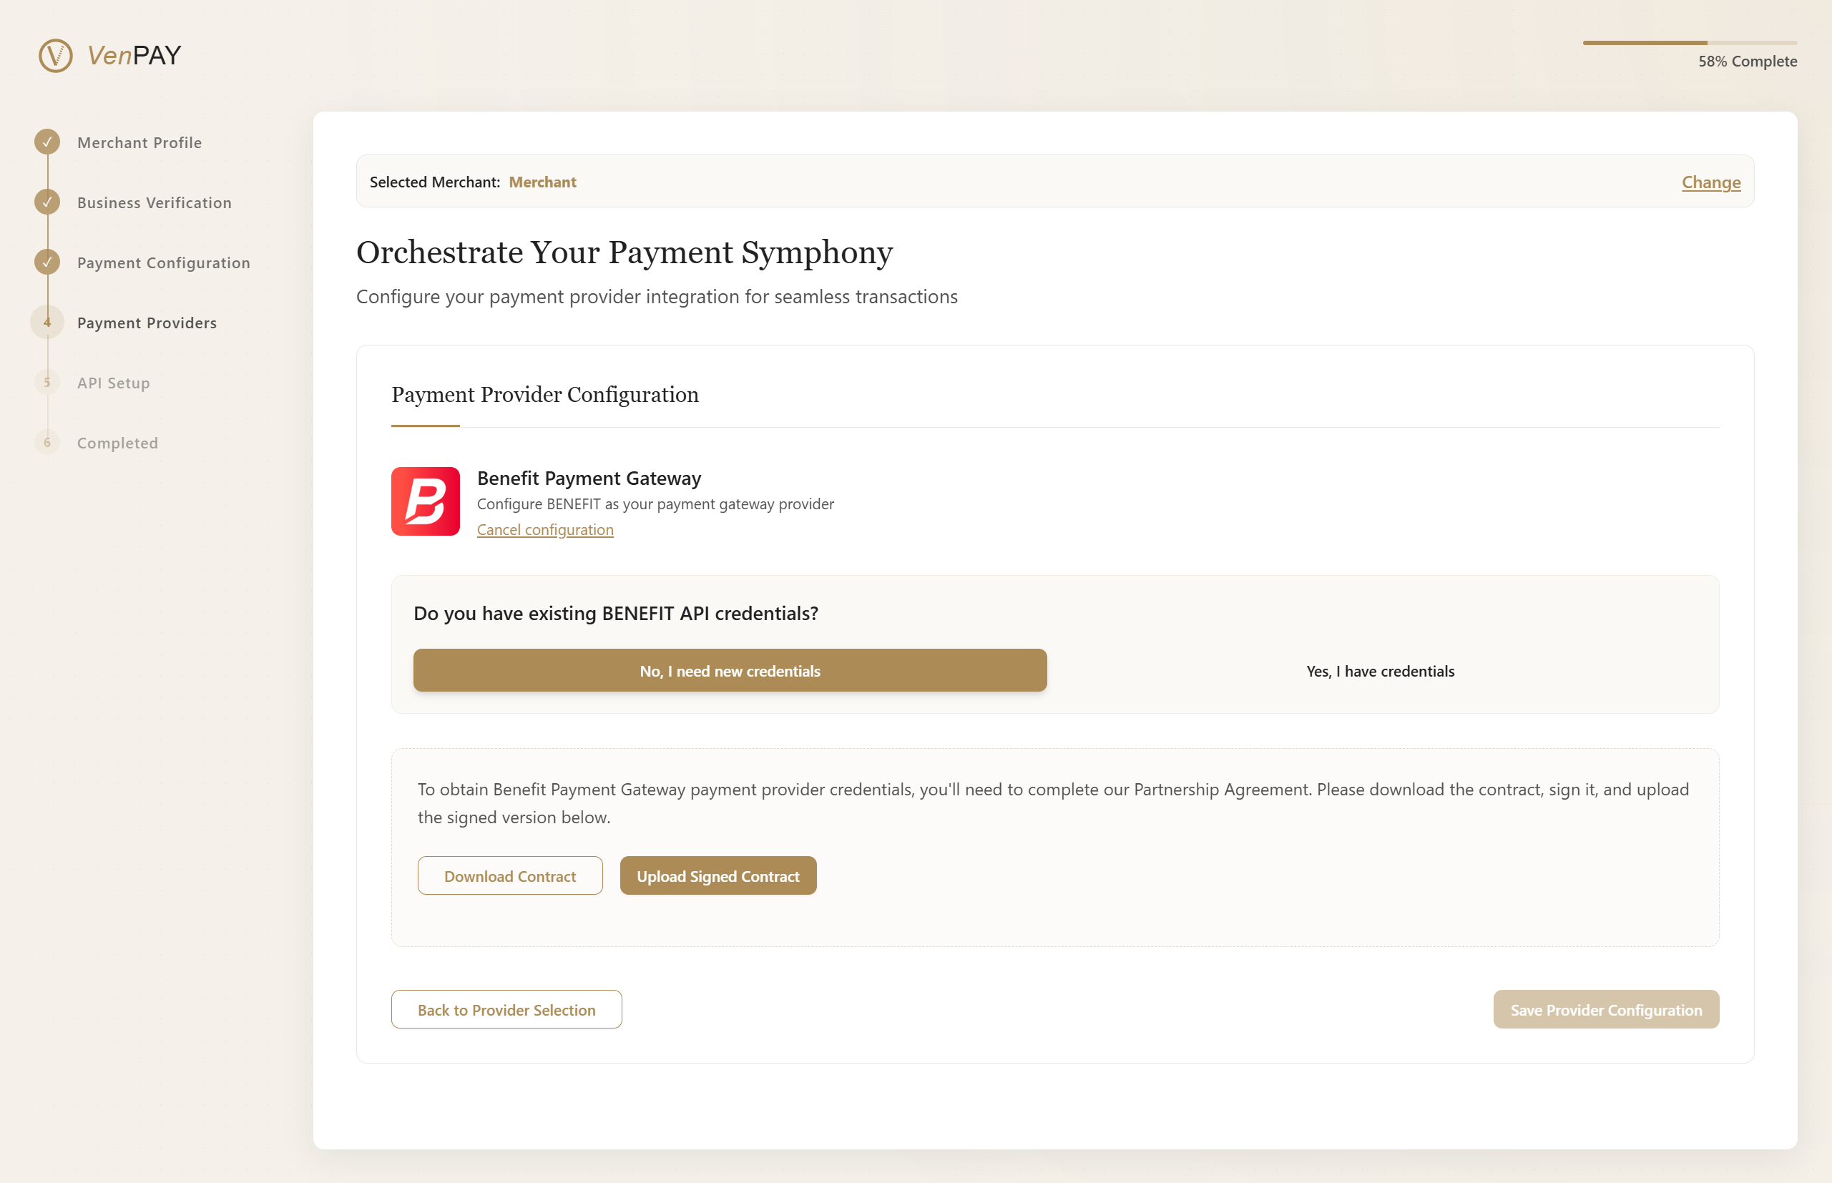
Task: Click the VenPAY logo icon
Action: [55, 55]
